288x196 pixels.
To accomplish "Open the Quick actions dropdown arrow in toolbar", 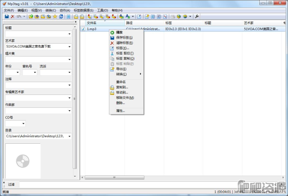I will (x=133, y=16).
